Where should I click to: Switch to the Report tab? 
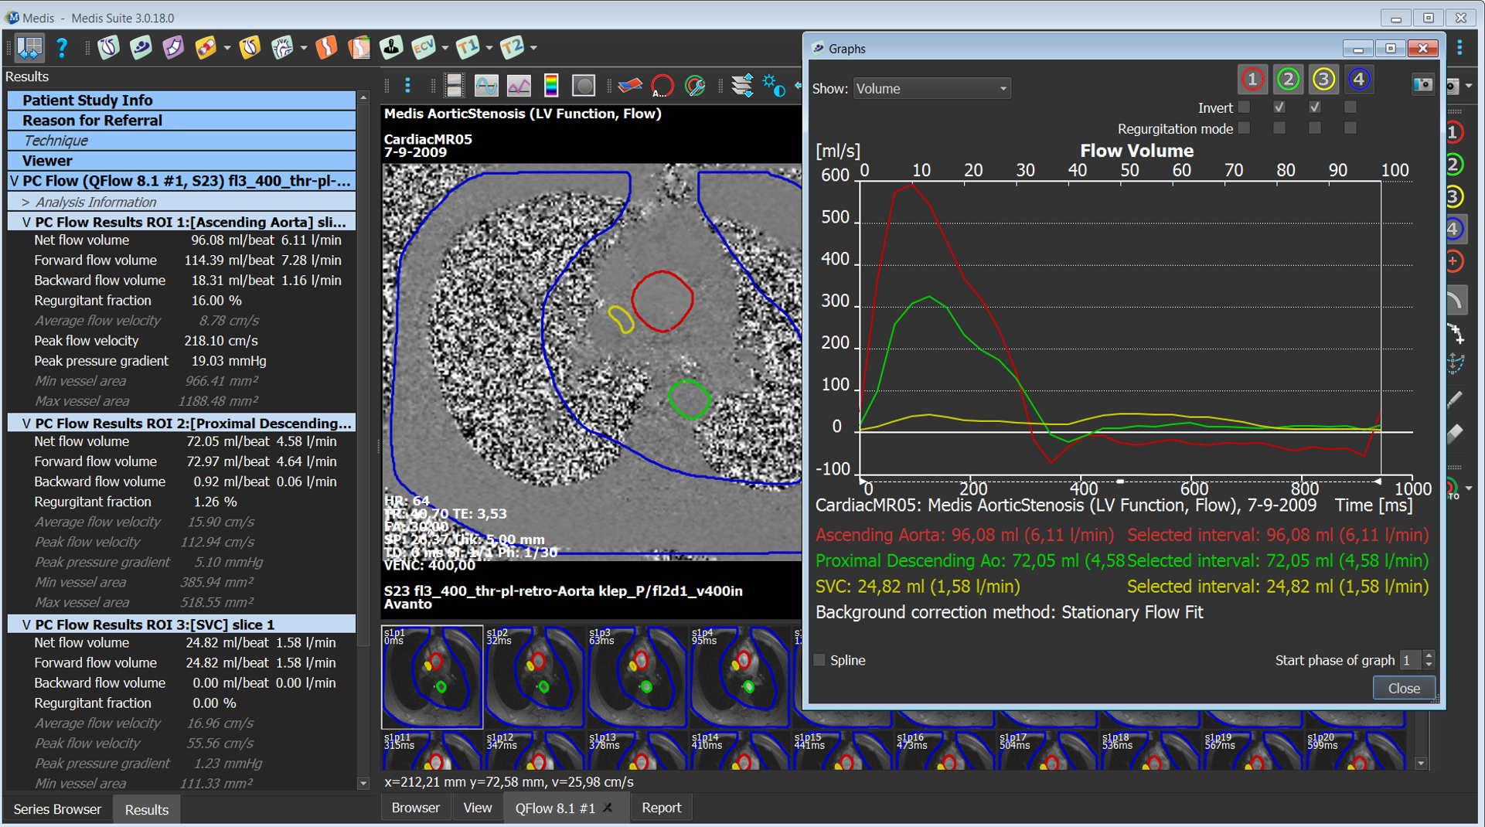(661, 807)
